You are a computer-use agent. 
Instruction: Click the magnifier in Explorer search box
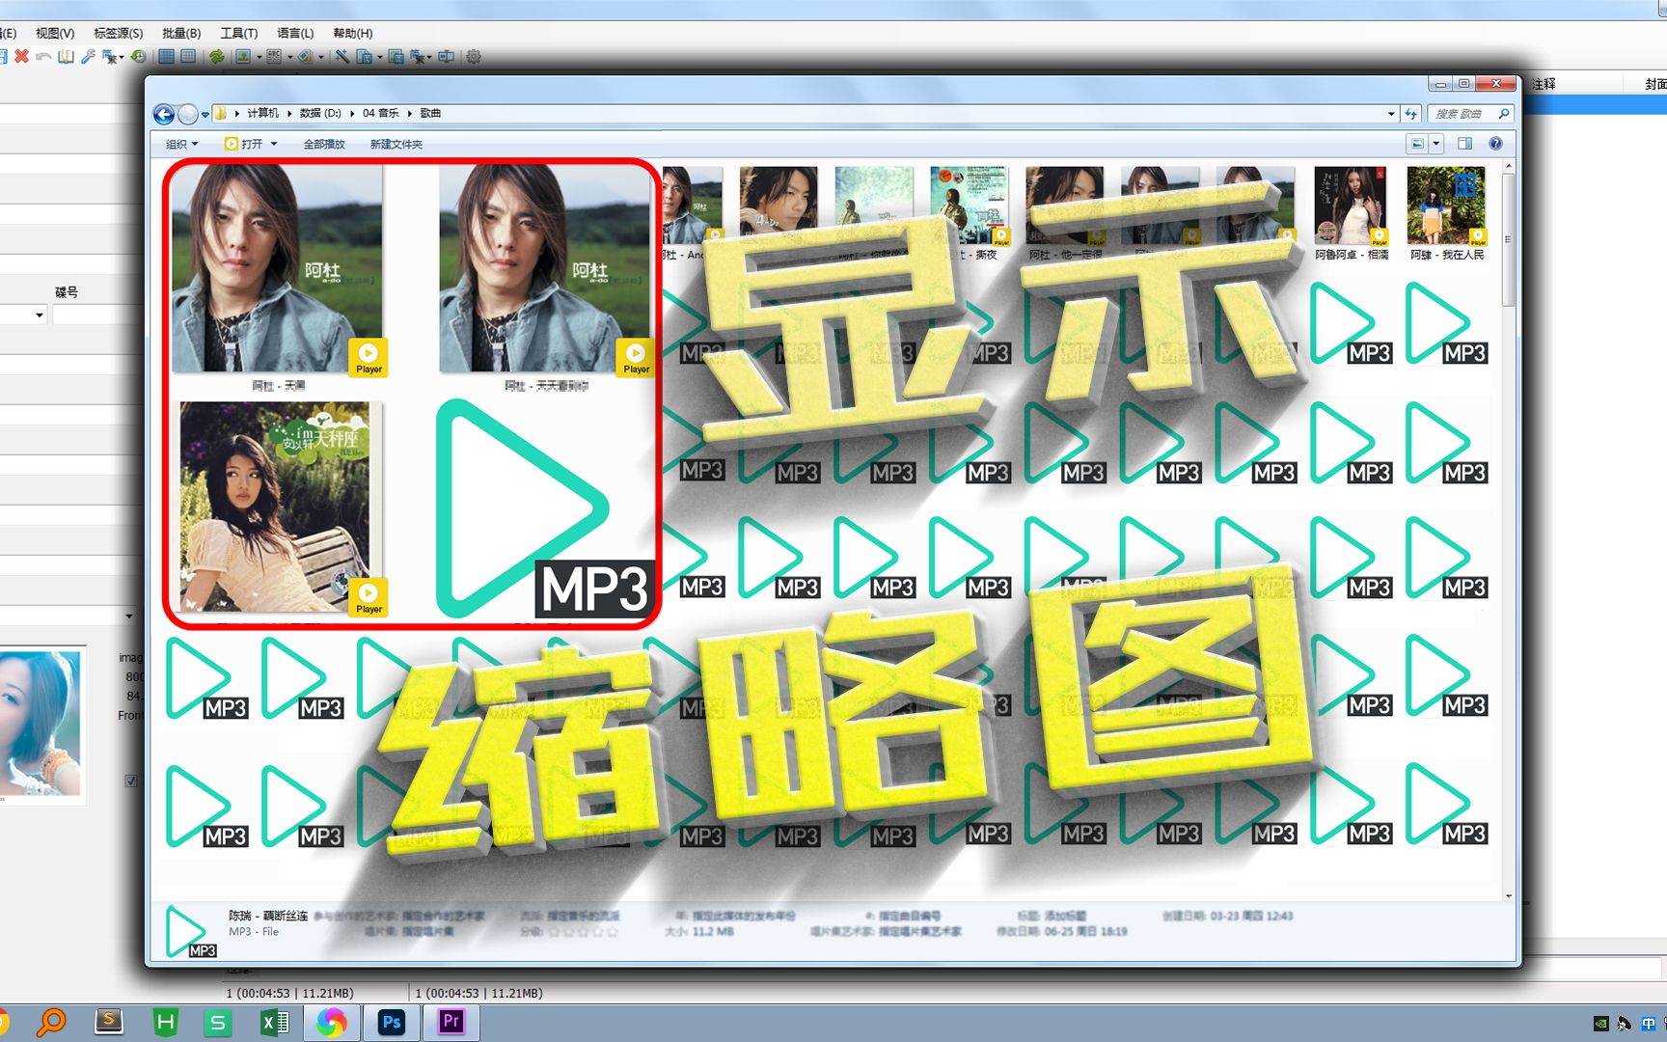pos(1503,114)
